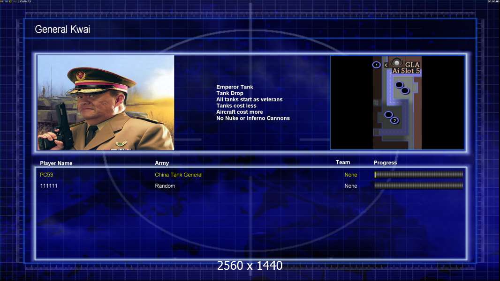Click 111111's team value None
The width and height of the screenshot is (500, 281).
point(351,186)
